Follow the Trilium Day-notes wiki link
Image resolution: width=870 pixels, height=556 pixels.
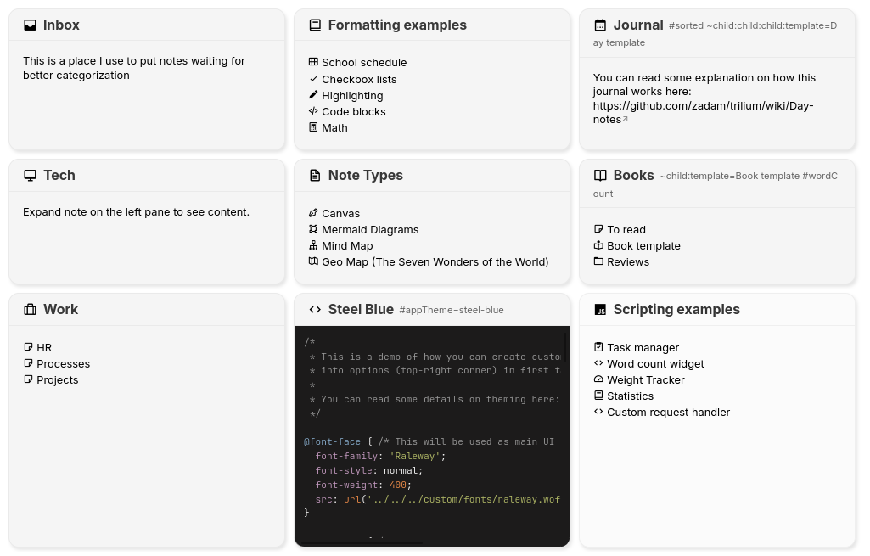[703, 112]
